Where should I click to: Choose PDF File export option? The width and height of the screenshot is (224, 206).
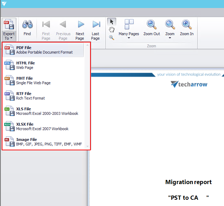pos(43,50)
